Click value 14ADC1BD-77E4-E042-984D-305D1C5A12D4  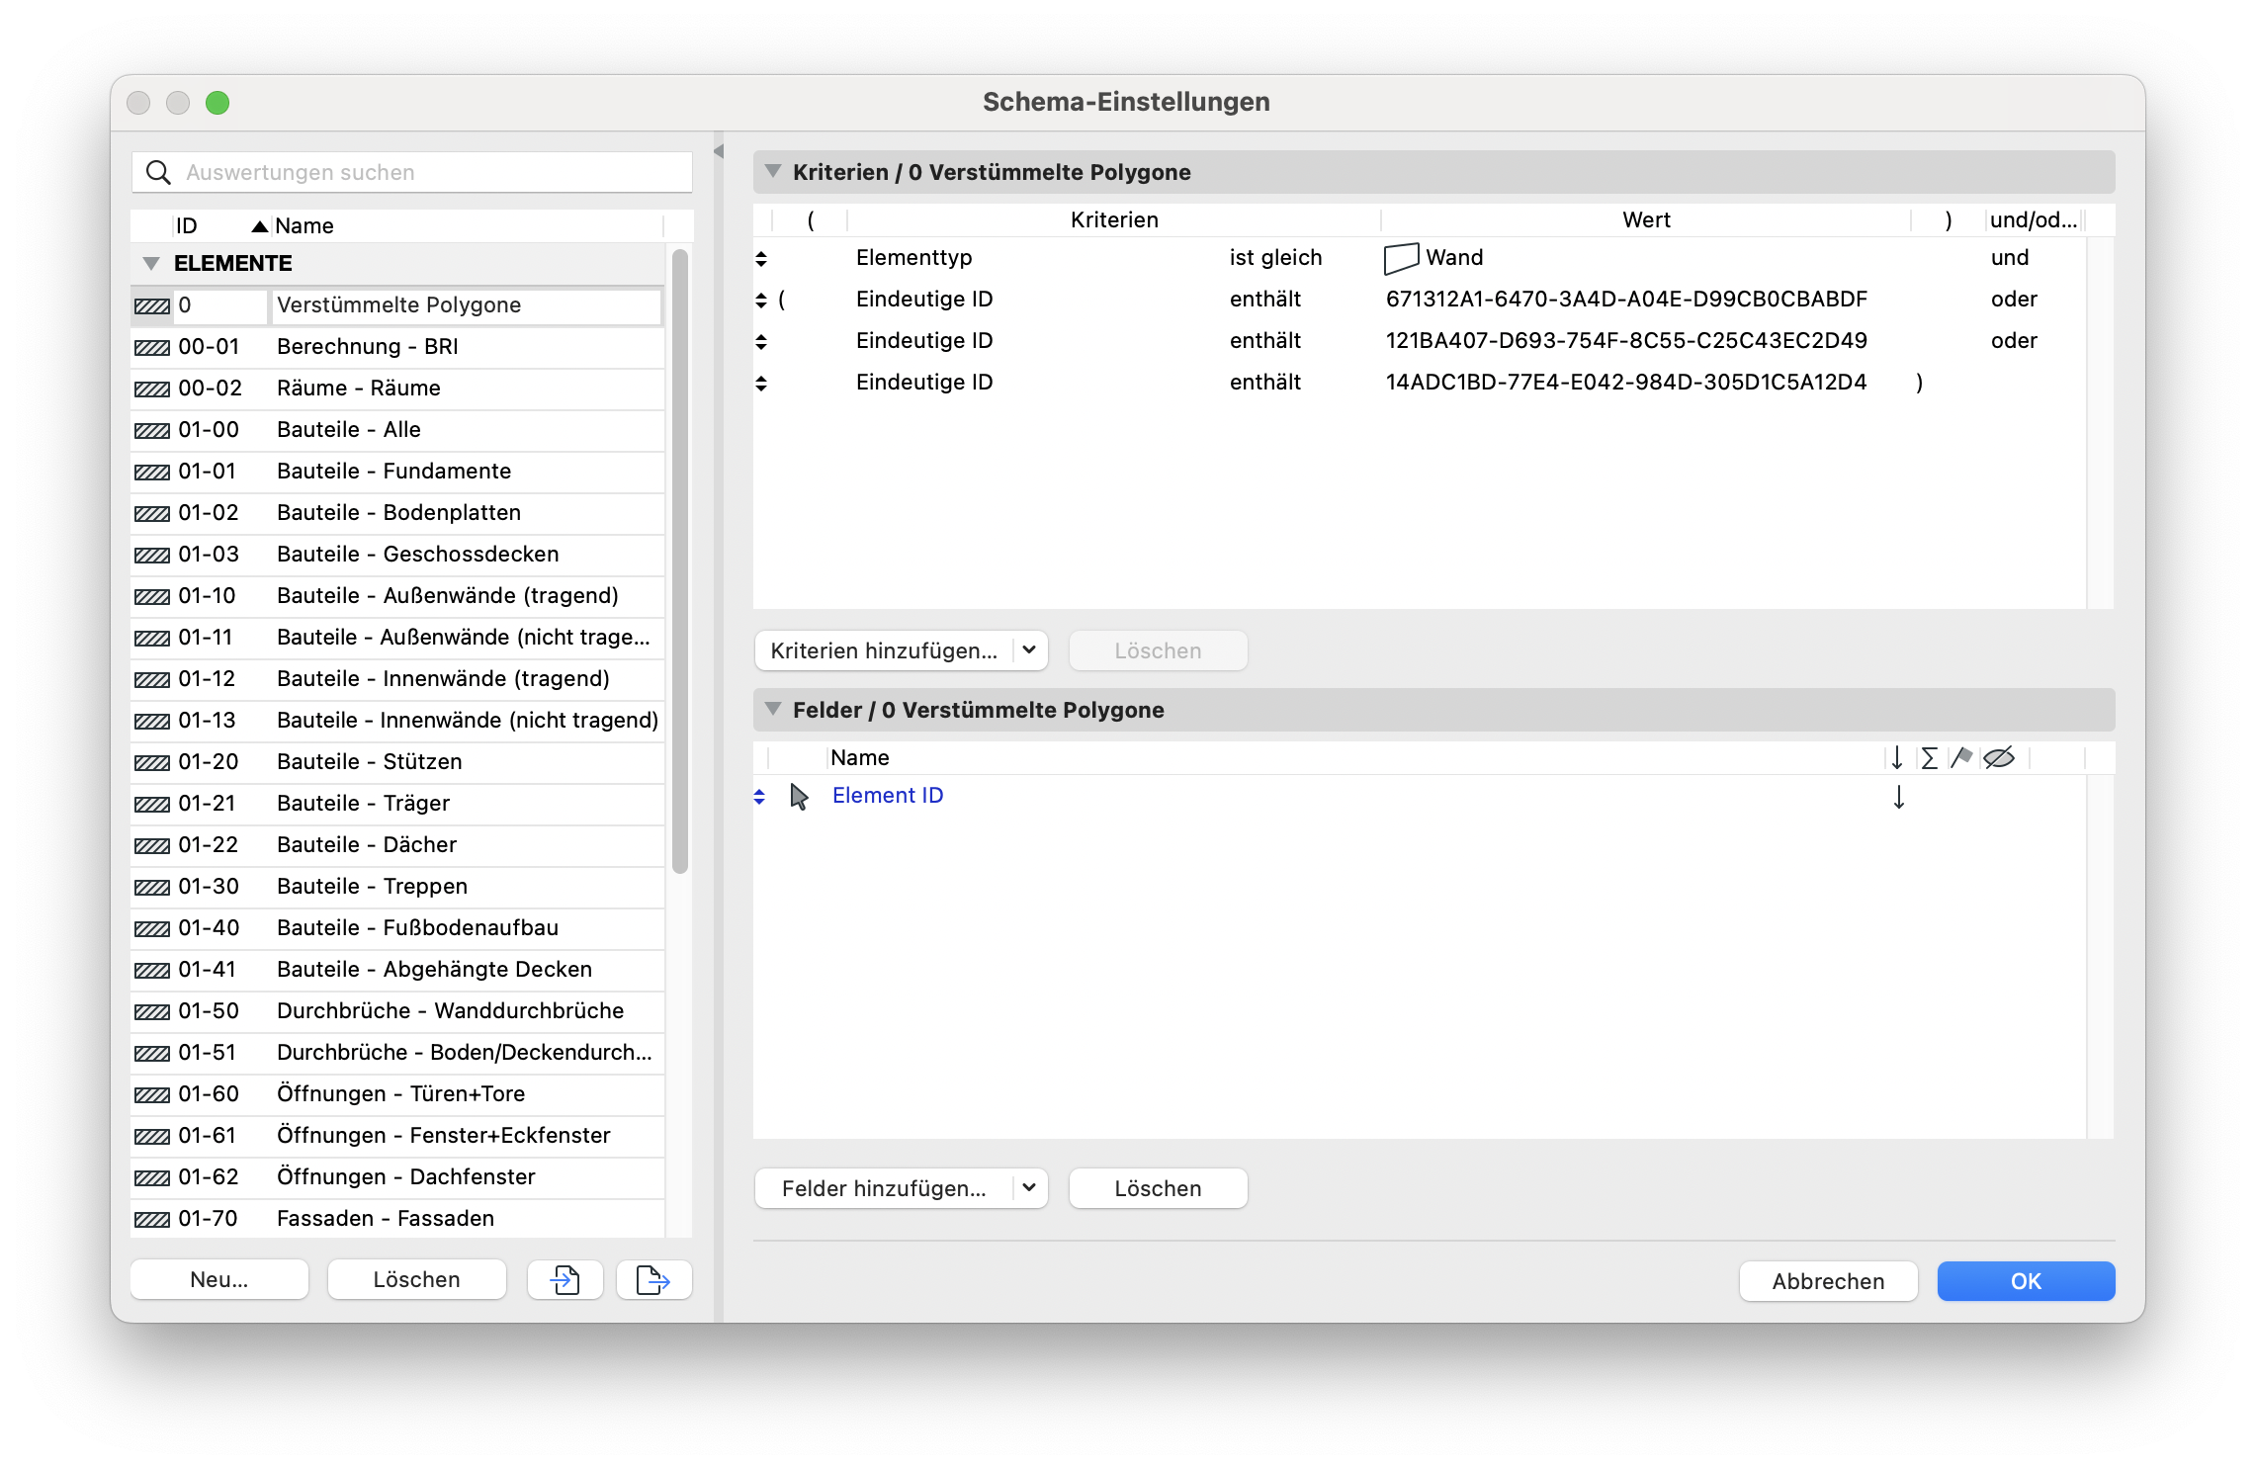pyautogui.click(x=1626, y=383)
